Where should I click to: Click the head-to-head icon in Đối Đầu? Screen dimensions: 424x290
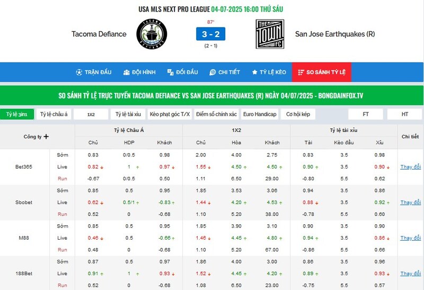(170, 72)
